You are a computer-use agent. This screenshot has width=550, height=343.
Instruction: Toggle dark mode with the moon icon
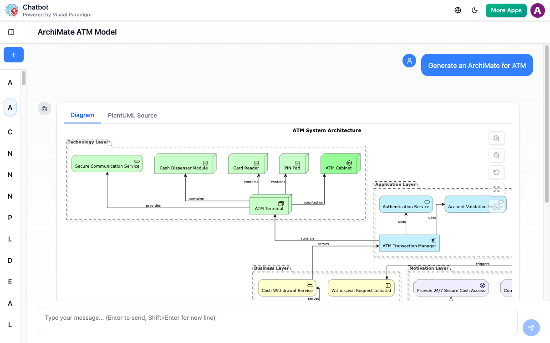click(x=475, y=10)
